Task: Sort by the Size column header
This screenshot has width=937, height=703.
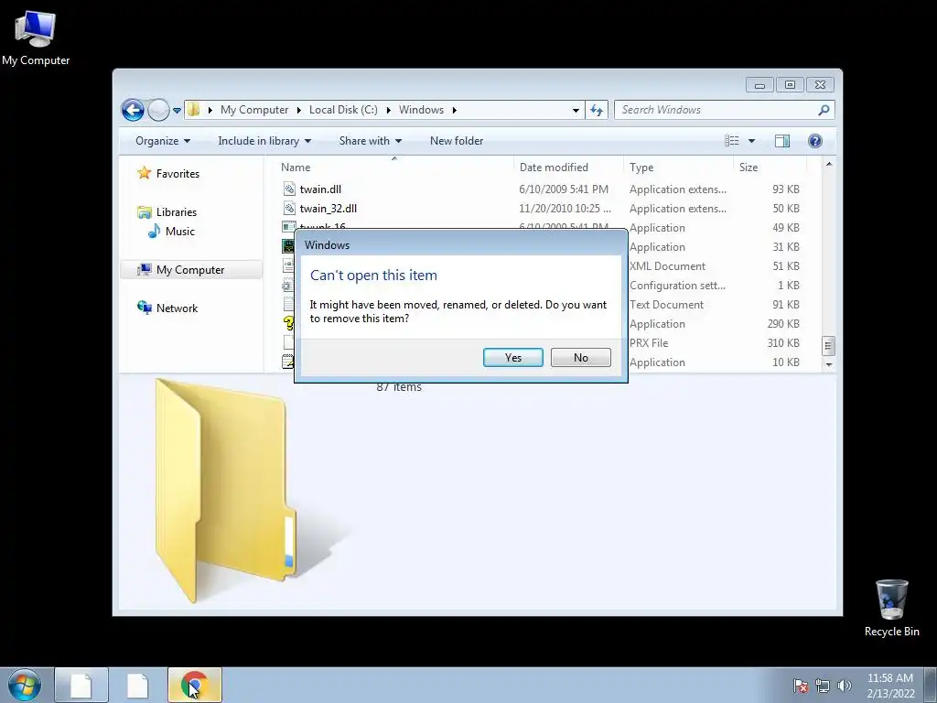Action: [770, 168]
